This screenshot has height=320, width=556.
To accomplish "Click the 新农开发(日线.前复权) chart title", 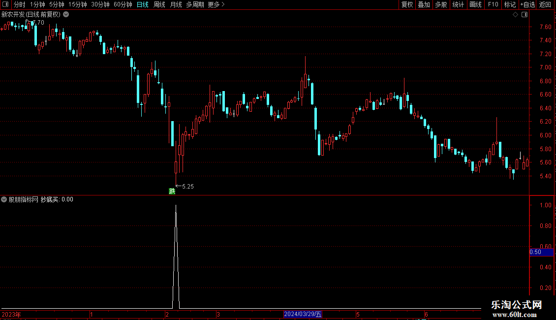I will (x=31, y=15).
